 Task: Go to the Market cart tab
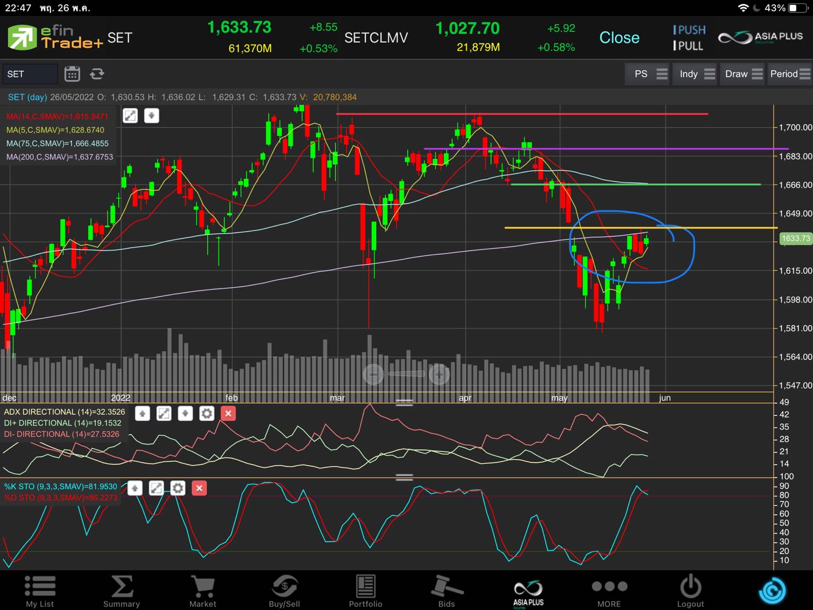pos(203,590)
